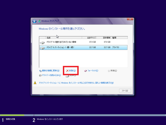Sort by the 種類 type column header
This screenshot has height=125, width=166.
tap(120, 37)
